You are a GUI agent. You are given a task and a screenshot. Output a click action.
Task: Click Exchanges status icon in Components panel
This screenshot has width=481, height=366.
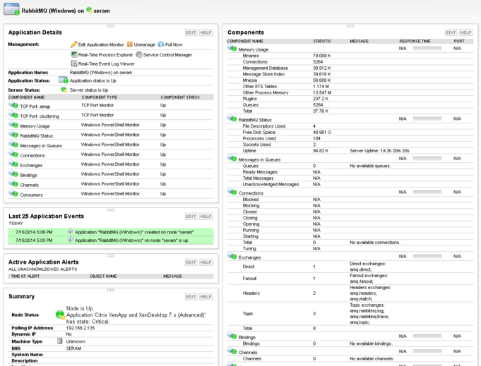point(232,257)
